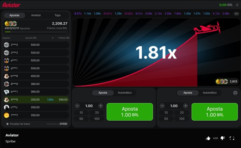Click the thumbs down dislike icon
The width and height of the screenshot is (241, 148).
[x=223, y=138]
